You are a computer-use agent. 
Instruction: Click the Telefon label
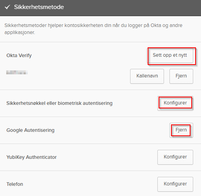click(15, 184)
